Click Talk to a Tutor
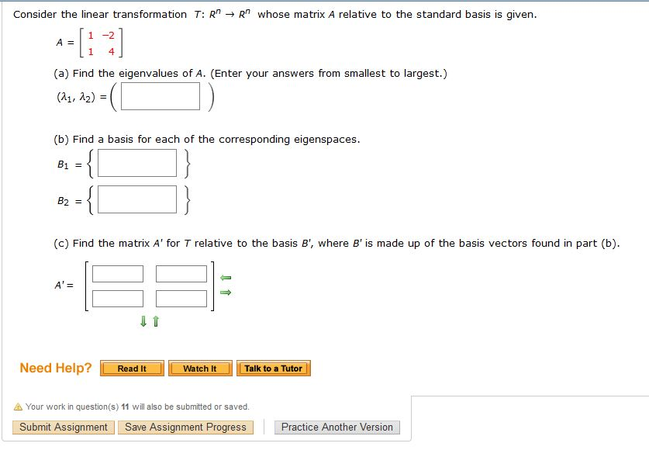This screenshot has height=450, width=649. click(x=273, y=369)
